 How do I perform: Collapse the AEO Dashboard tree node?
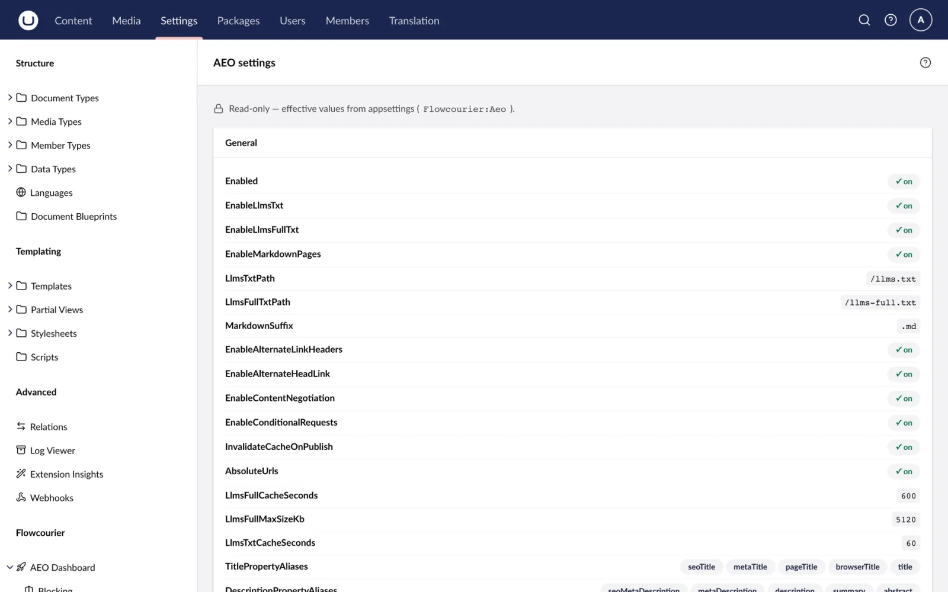tap(10, 567)
